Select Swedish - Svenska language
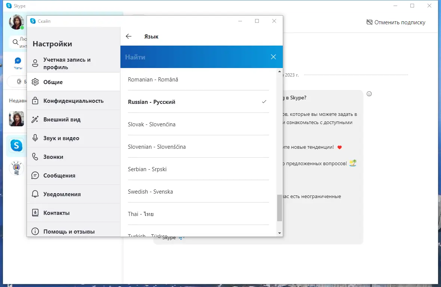 pos(198,191)
